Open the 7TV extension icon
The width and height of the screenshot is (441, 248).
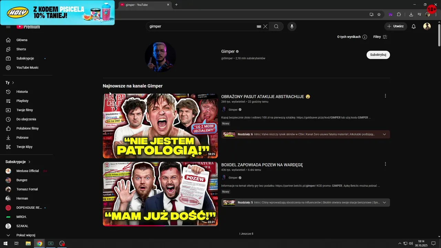point(391,14)
